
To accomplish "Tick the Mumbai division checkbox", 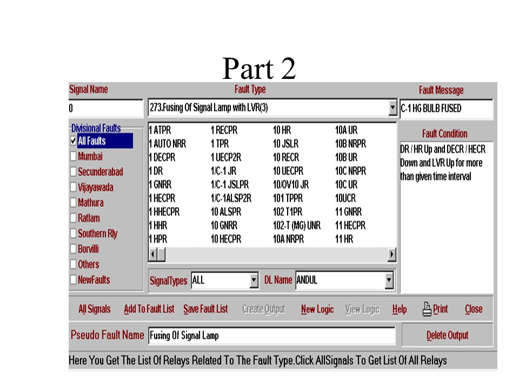I will pos(73,156).
